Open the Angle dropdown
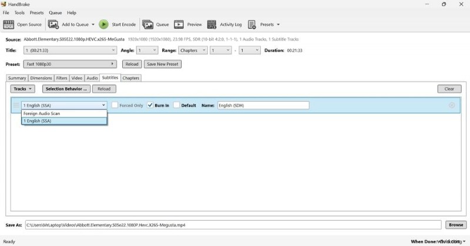The width and height of the screenshot is (470, 246). [x=147, y=50]
